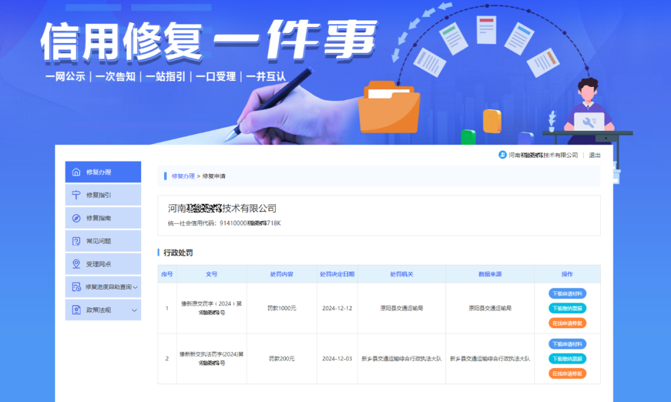Open the 受理网点 sidebar menu
Image resolution: width=671 pixels, height=402 pixels.
(103, 263)
